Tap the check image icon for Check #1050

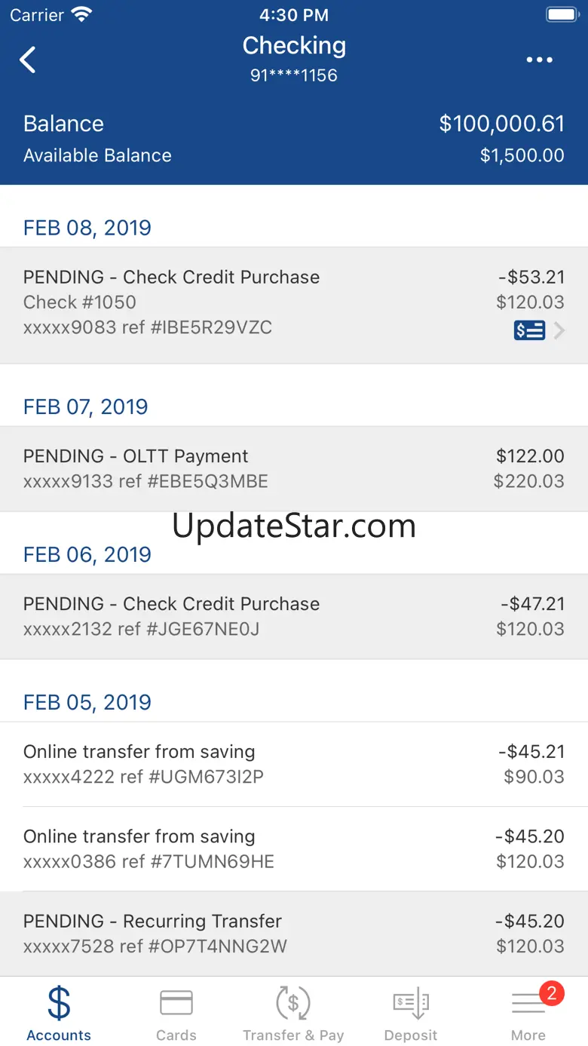point(529,330)
